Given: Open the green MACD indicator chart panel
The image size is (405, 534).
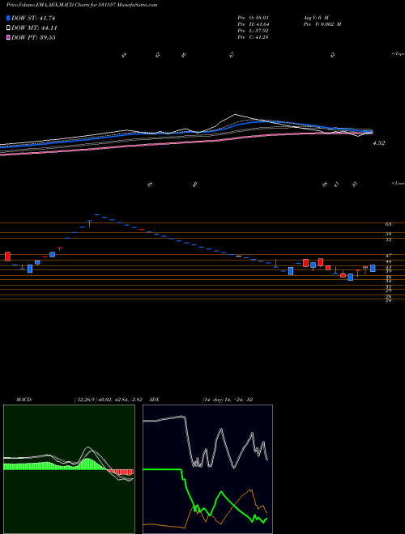Looking at the screenshot, I should point(69,469).
